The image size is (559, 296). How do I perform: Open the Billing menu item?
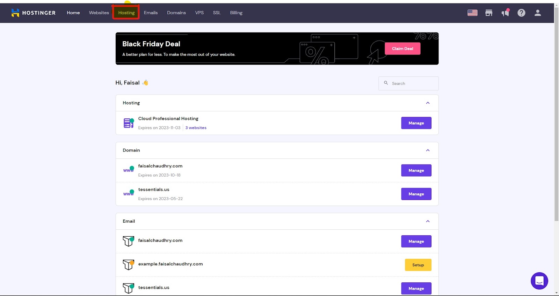tap(236, 13)
